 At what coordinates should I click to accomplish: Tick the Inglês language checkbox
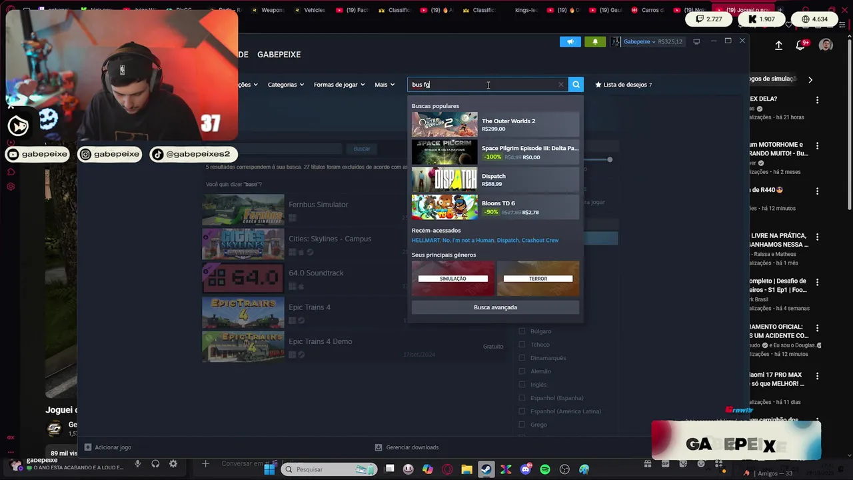522,385
